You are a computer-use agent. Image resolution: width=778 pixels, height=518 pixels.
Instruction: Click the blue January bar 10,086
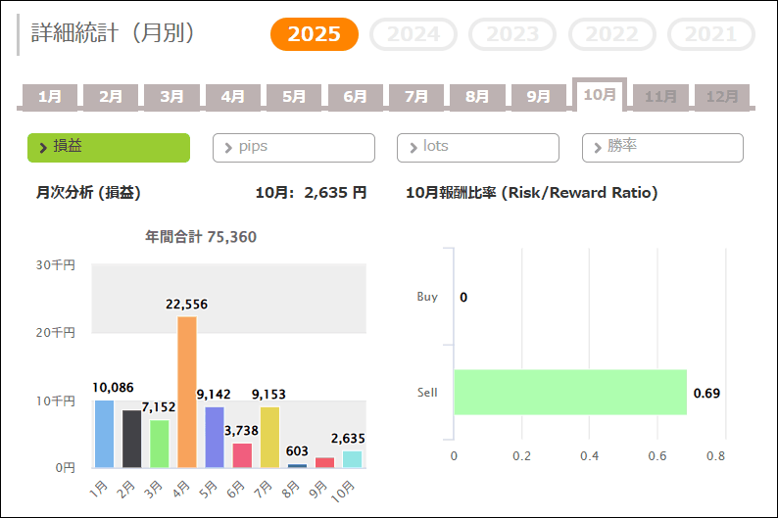[x=104, y=434]
